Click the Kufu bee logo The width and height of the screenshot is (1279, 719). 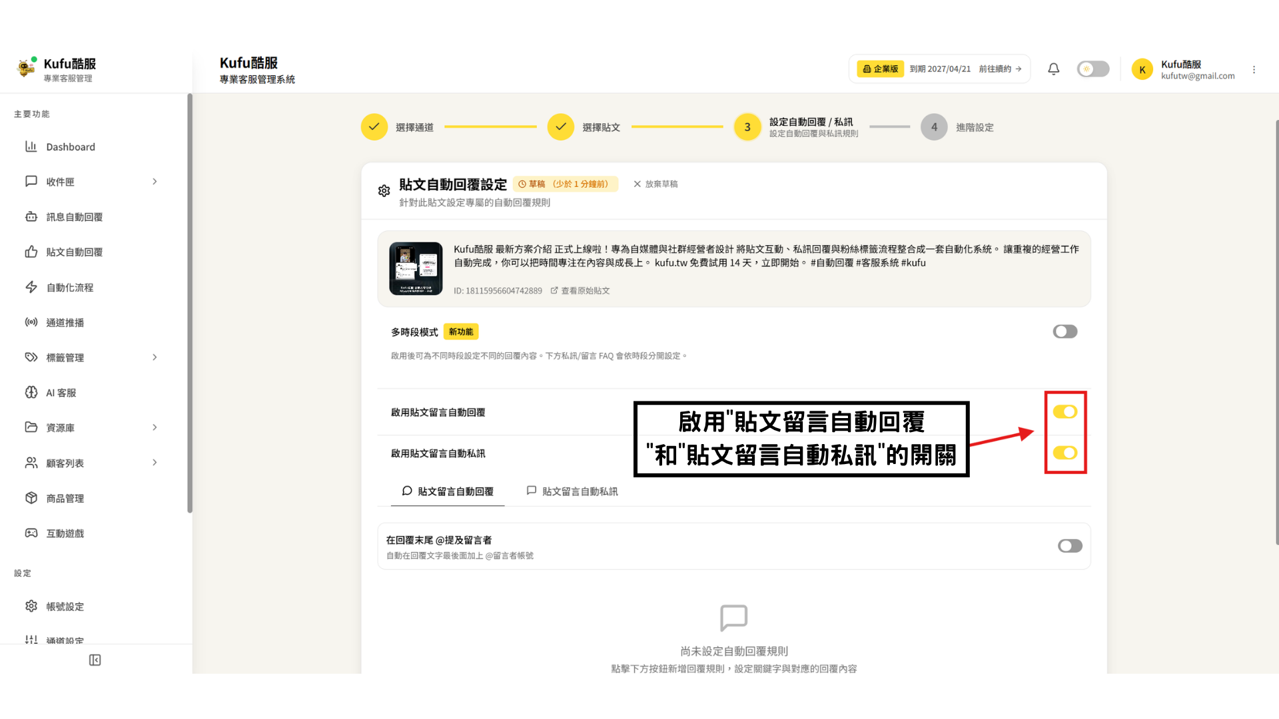point(26,67)
